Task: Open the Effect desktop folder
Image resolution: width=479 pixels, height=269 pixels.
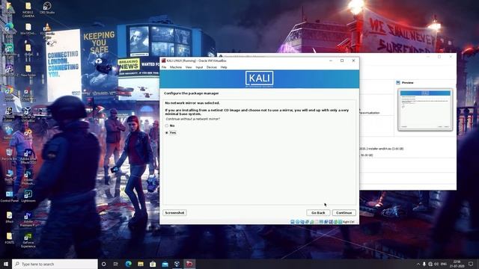Action: click(9, 217)
